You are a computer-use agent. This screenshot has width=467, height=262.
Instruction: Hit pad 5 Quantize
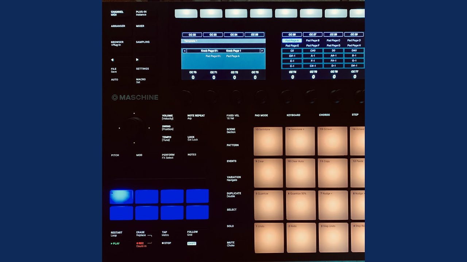click(x=269, y=206)
